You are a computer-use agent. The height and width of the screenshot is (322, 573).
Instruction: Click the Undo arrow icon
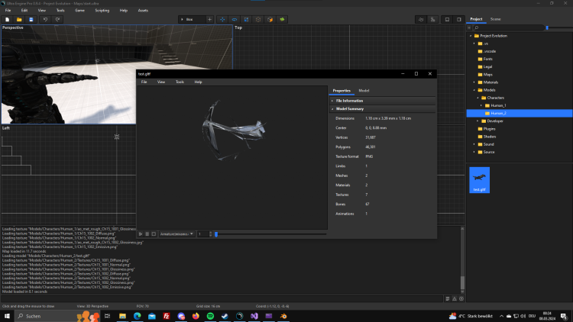pos(45,18)
